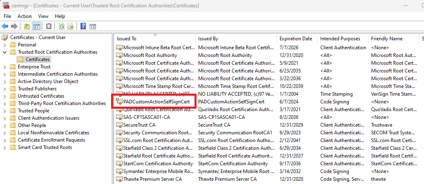Click certificate icon for Microsoft Root Authority

(x=119, y=55)
